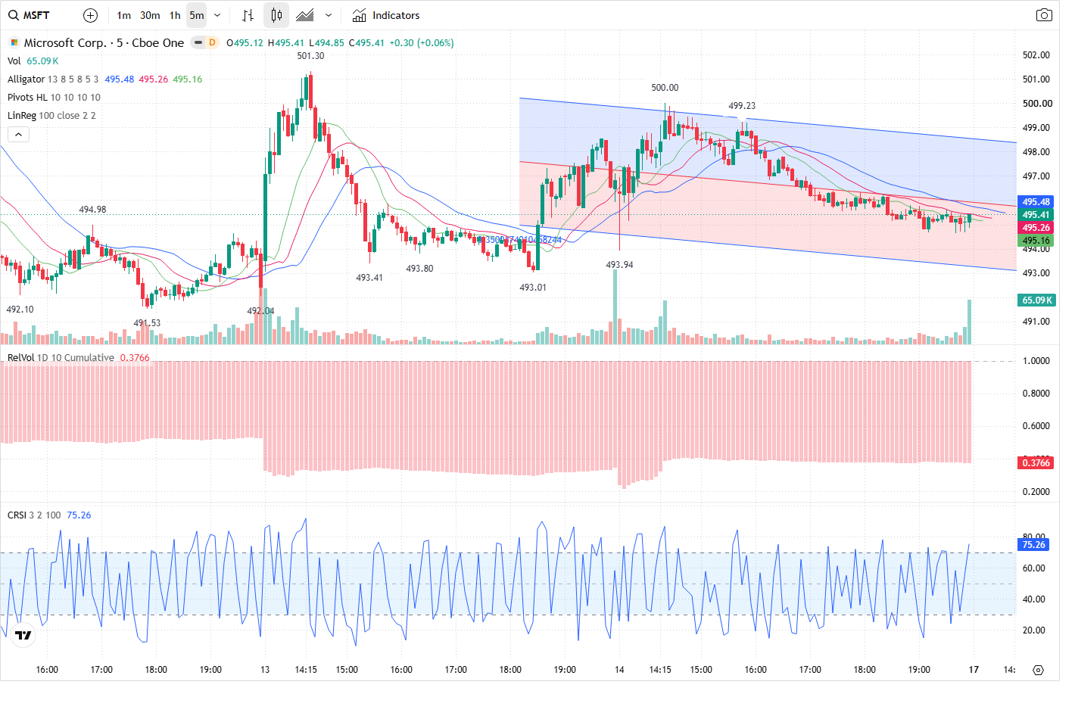Click the red 495.26 price label
Screen dimensions: 1075x719
[x=1036, y=228]
